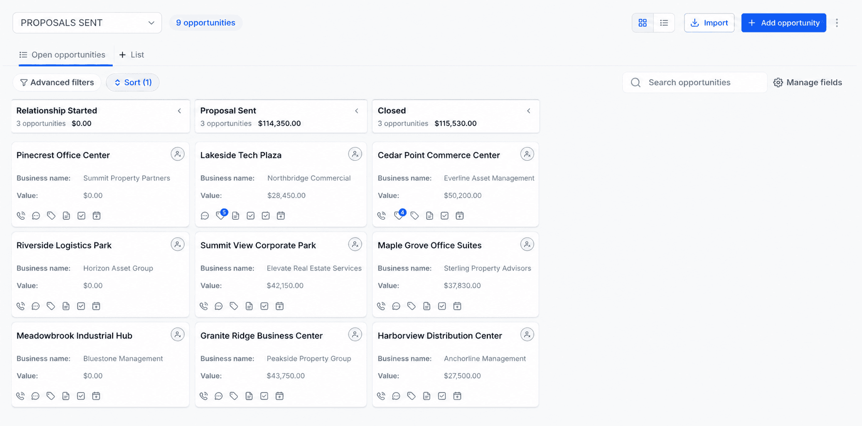Open Manage fields settings
Viewport: 862px width, 426px height.
807,83
